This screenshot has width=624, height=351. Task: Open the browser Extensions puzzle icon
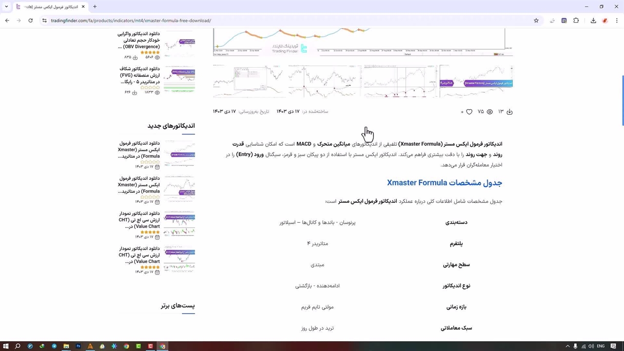tap(576, 20)
